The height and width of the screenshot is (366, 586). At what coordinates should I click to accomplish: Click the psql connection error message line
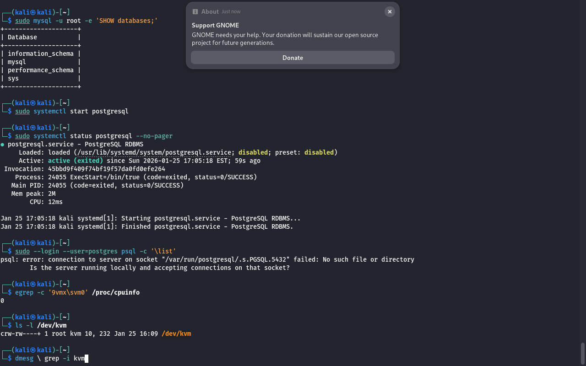pyautogui.click(x=207, y=259)
